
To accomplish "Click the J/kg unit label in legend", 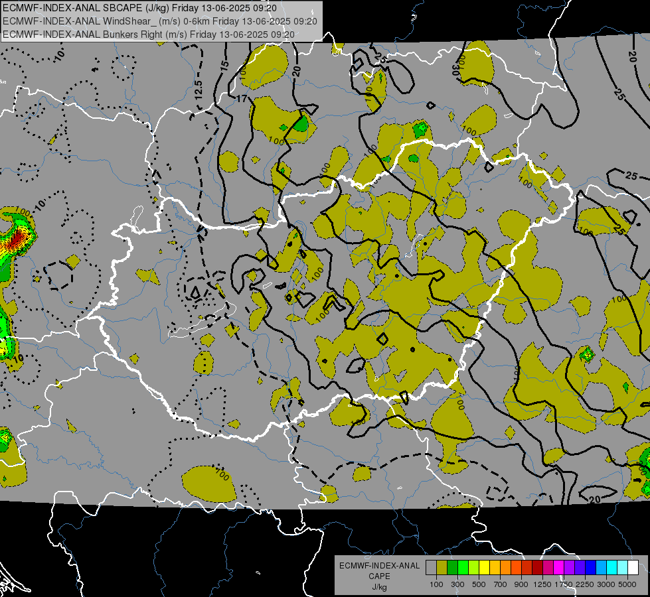I will tap(379, 587).
